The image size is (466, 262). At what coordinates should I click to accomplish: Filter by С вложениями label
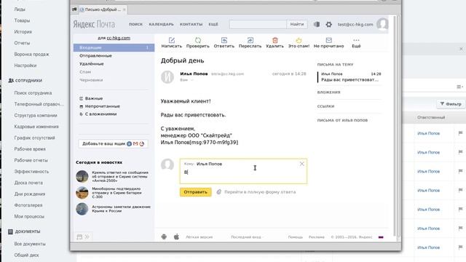[x=100, y=114]
